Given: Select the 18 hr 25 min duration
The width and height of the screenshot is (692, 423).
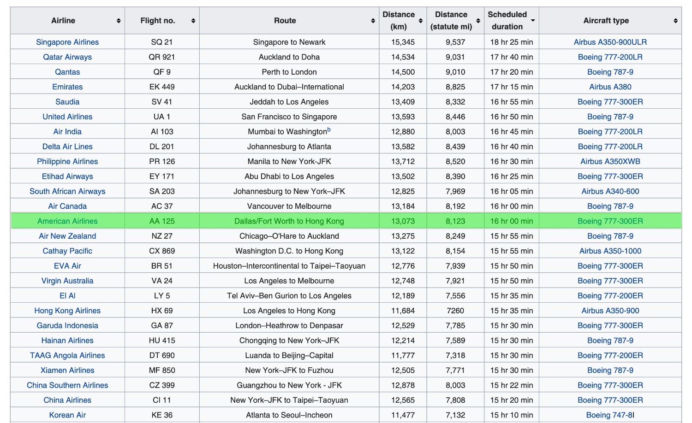Looking at the screenshot, I should point(512,42).
